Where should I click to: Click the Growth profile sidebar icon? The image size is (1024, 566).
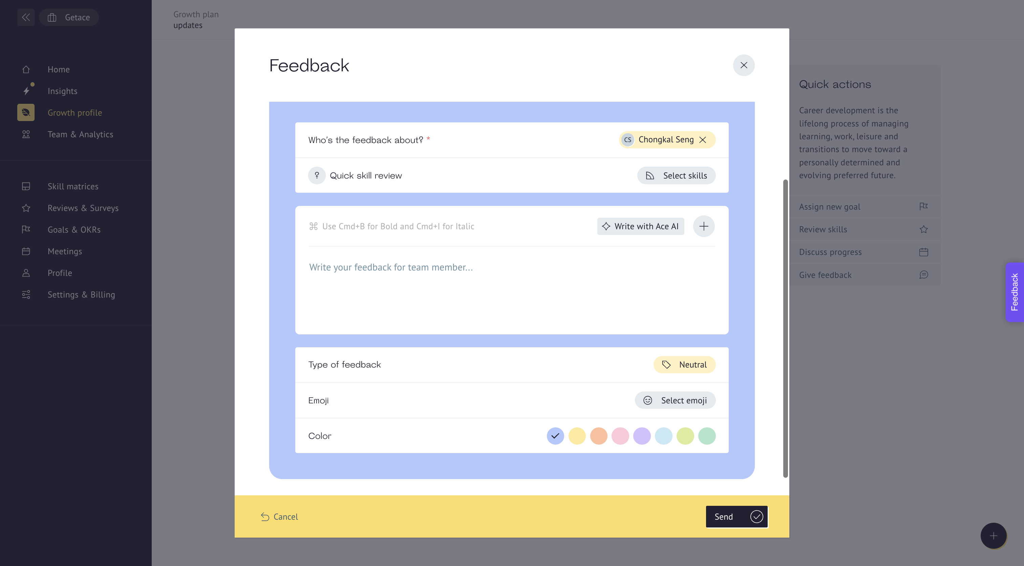[x=25, y=112]
